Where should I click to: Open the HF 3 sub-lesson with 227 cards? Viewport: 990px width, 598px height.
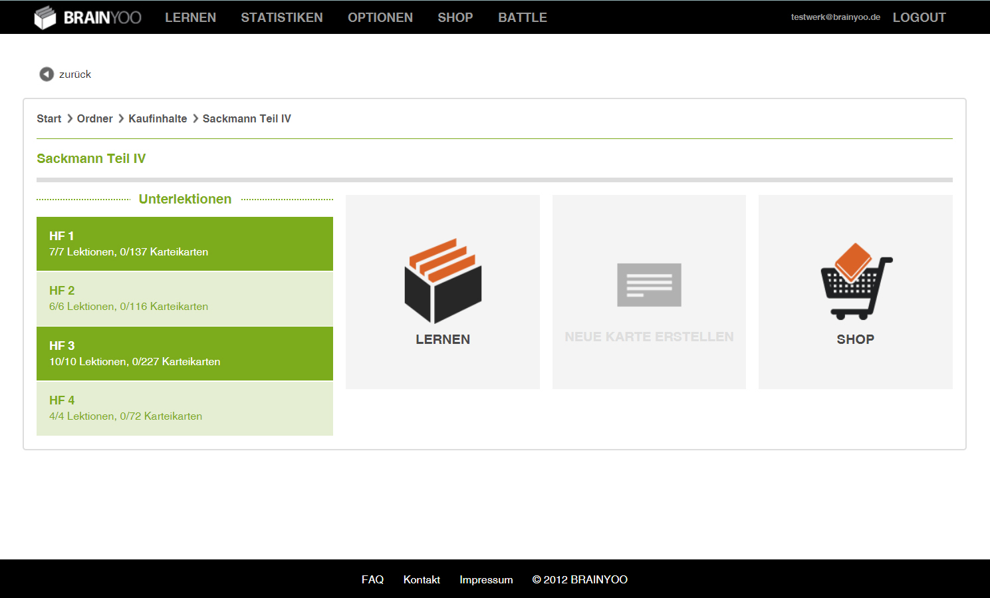(x=184, y=353)
